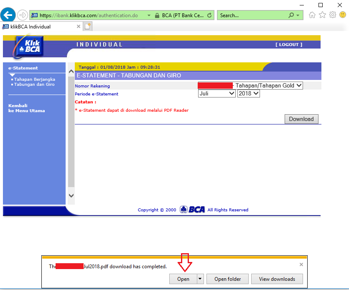349x290 pixels.
Task: Click the Open folder button
Action: tap(227, 279)
